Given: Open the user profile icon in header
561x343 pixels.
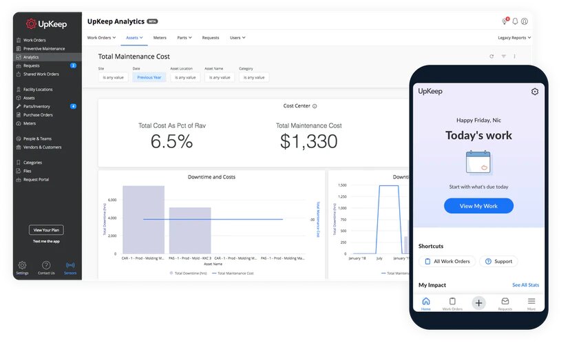Looking at the screenshot, I should click(x=525, y=21).
